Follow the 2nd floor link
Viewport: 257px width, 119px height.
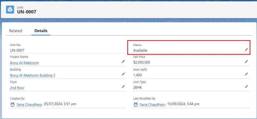[17, 88]
